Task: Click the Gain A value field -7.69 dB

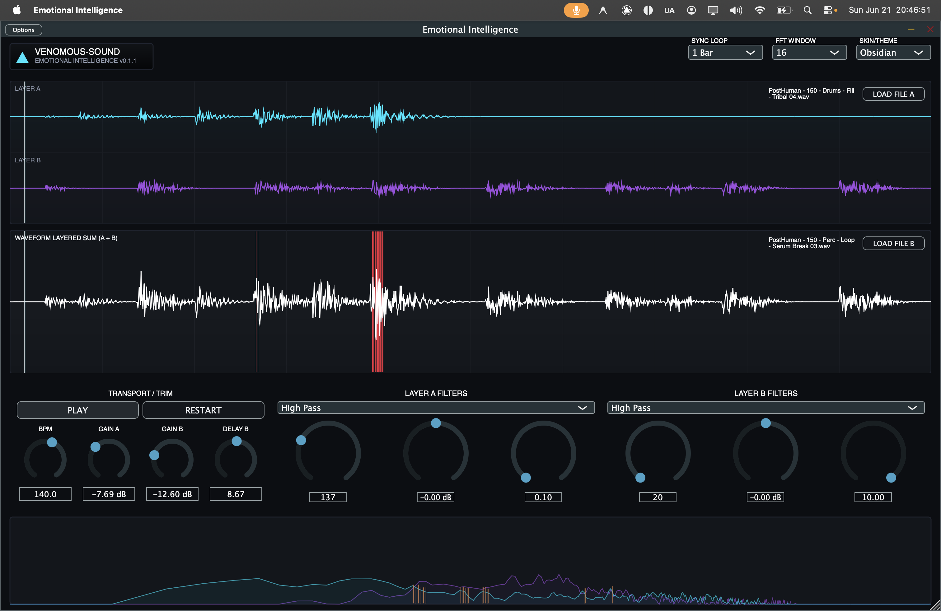Action: pos(109,494)
